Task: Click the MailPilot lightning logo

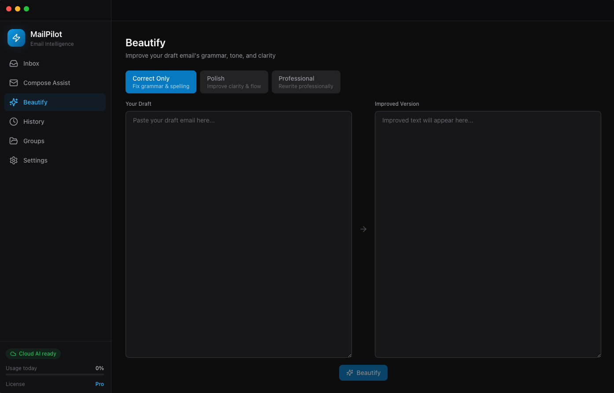Action: click(16, 38)
